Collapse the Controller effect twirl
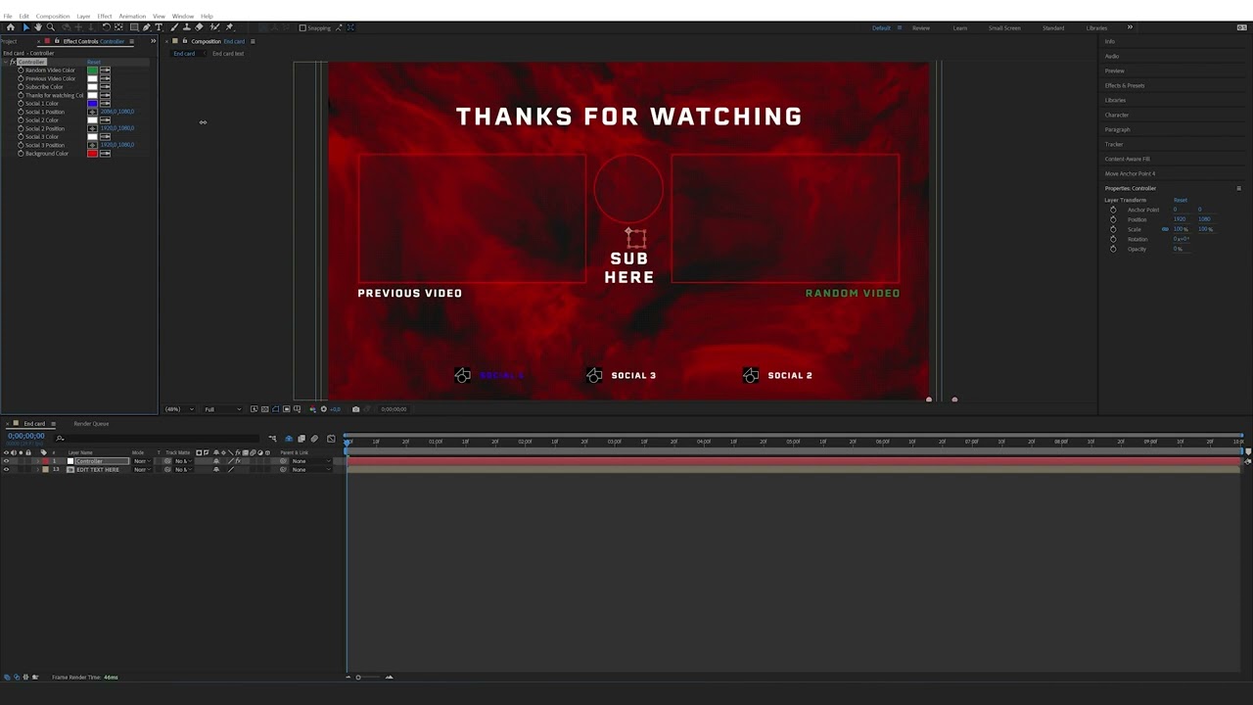The image size is (1253, 705). point(6,62)
